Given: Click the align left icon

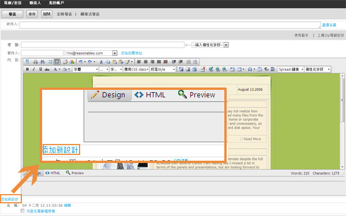Looking at the screenshot, I should coord(139,62).
